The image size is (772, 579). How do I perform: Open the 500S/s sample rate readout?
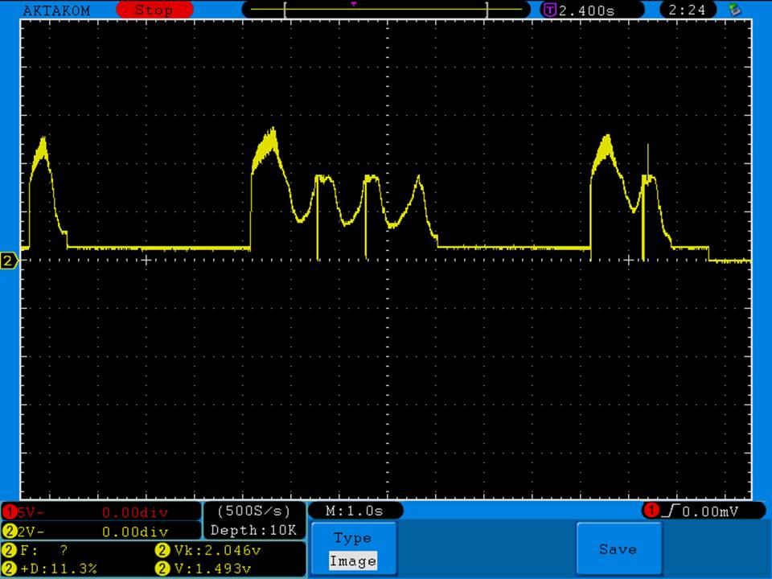point(253,511)
